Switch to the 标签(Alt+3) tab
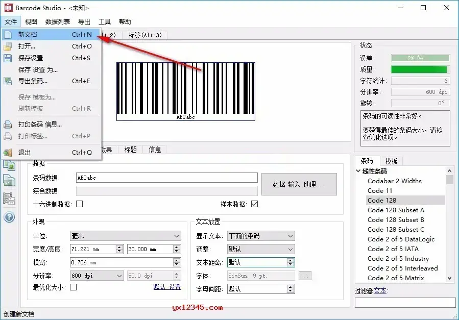Screen dimensions: 459x320 (145, 35)
